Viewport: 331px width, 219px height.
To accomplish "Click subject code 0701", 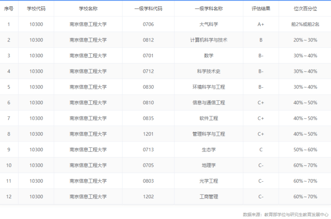I will tap(148, 56).
